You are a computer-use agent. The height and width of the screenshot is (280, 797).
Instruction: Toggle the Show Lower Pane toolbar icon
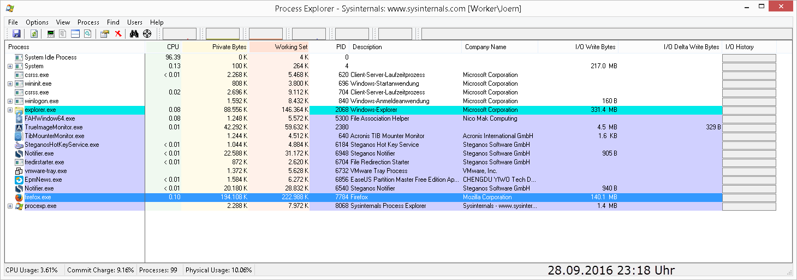pos(75,34)
